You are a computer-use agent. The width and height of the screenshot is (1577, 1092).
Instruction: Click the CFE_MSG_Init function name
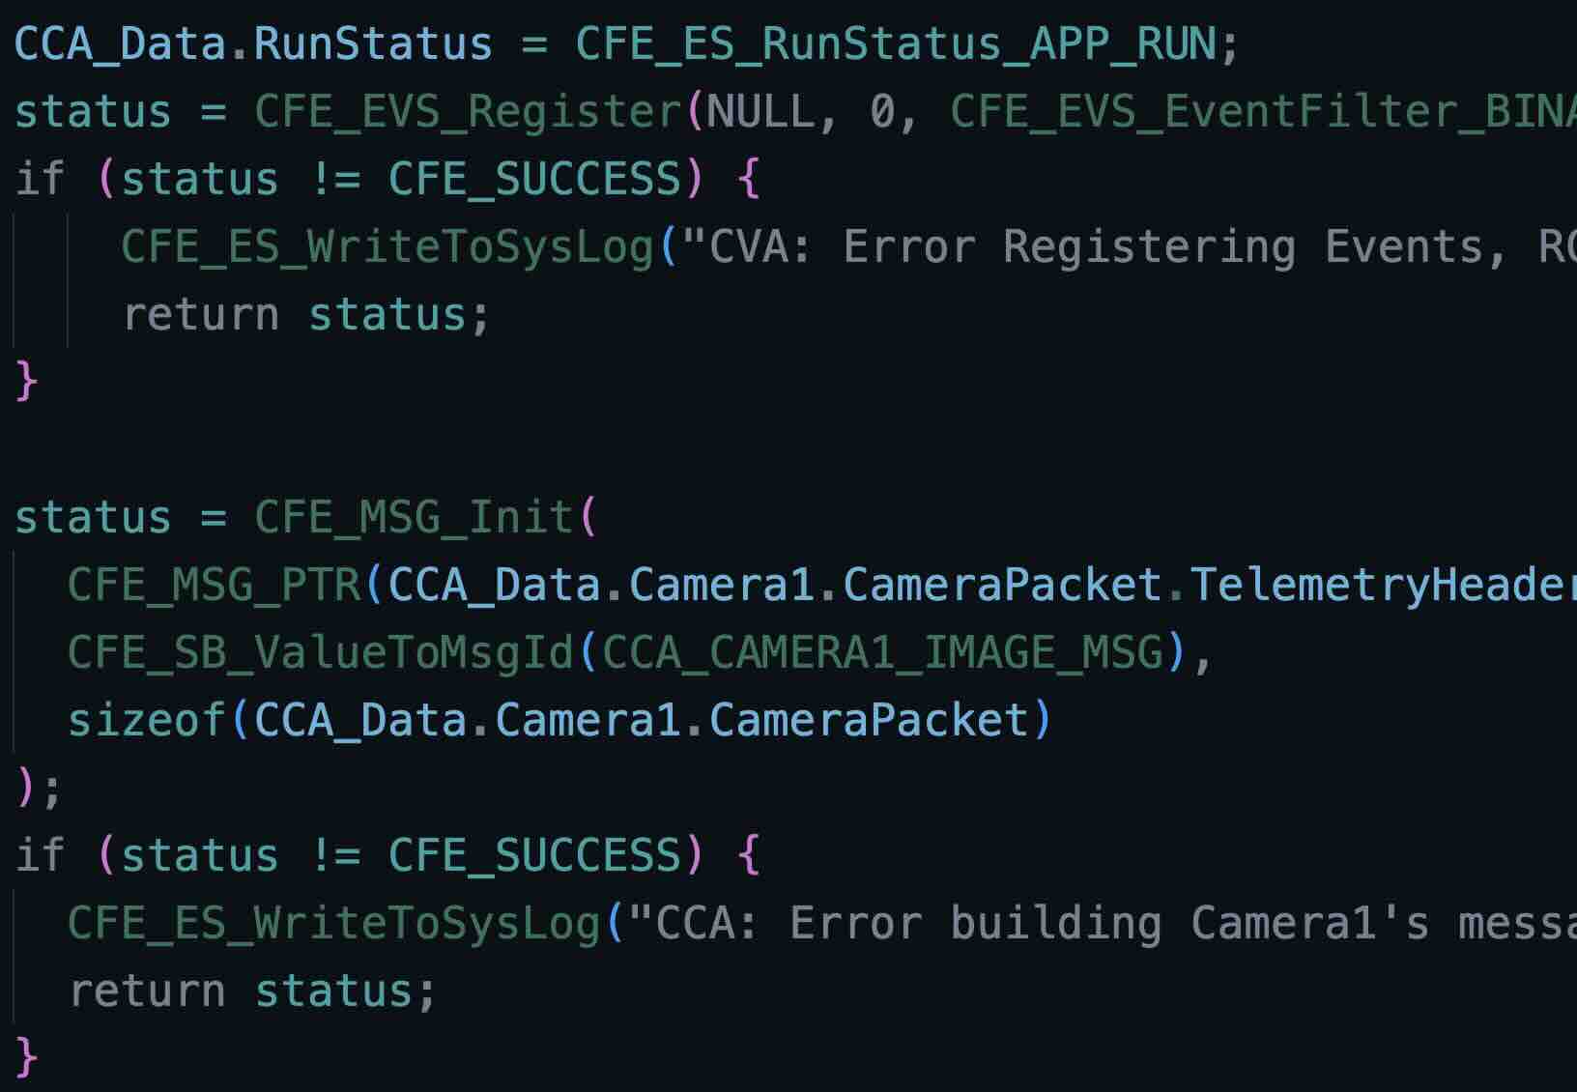pos(414,517)
